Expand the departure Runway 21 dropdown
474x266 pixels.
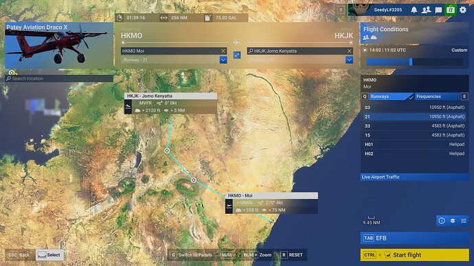[x=223, y=60]
